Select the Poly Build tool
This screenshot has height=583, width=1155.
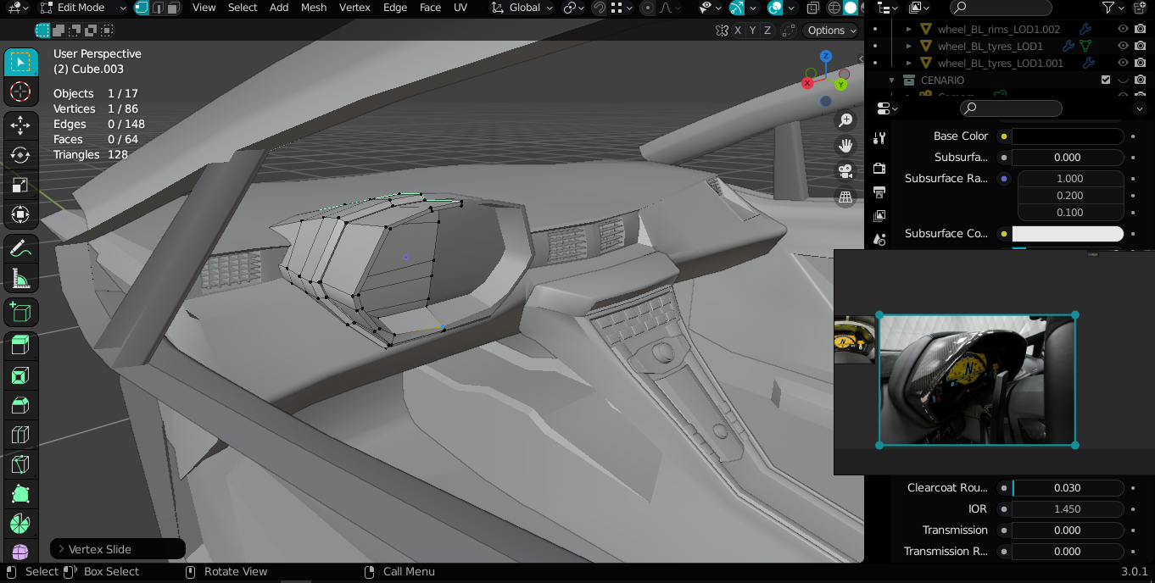click(21, 494)
